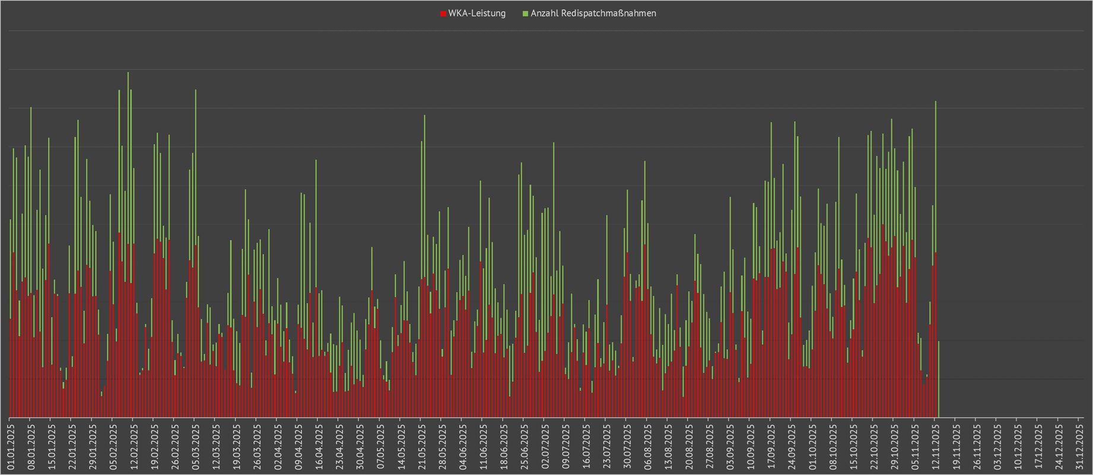Toggle the WKA-Leistung legend label

476,14
